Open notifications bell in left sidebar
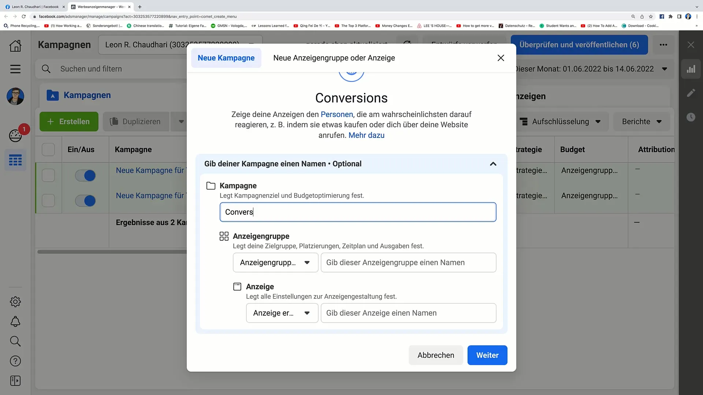The width and height of the screenshot is (703, 395). tap(15, 321)
